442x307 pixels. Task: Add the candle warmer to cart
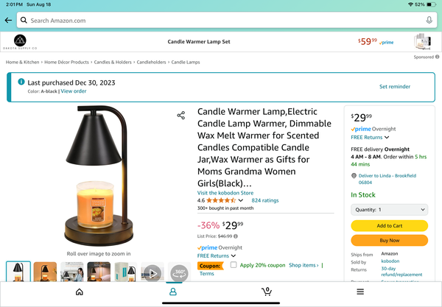pos(389,225)
